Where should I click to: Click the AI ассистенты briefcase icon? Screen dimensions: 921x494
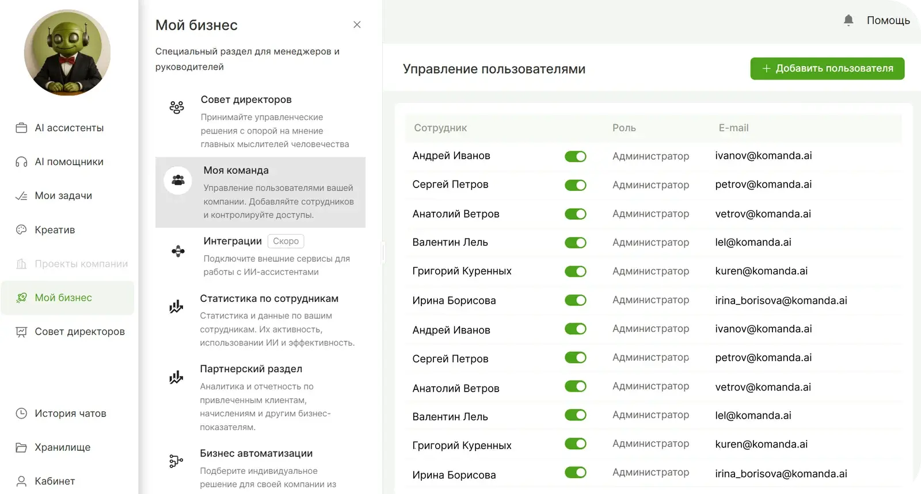click(x=21, y=128)
